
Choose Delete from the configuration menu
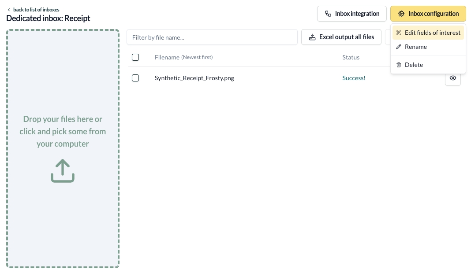pyautogui.click(x=414, y=65)
